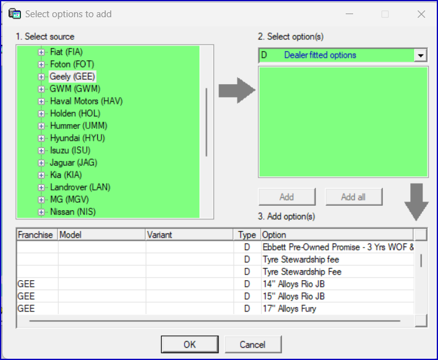Click the source tree vertical scrollbar
Viewport: 438px width, 360px height.
coord(207,122)
